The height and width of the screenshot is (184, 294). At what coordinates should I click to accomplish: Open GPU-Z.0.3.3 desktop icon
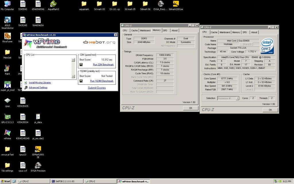tap(7, 118)
